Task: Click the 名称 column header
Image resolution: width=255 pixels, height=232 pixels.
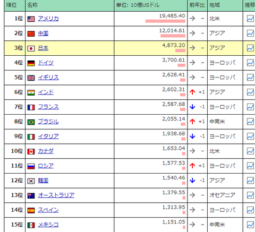Action: (x=70, y=5)
